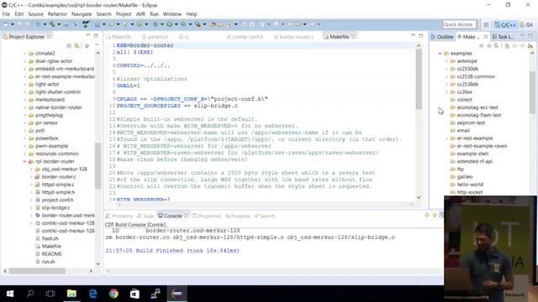
Task: Click the AVR upload toolbar icon
Action: pos(86,24)
